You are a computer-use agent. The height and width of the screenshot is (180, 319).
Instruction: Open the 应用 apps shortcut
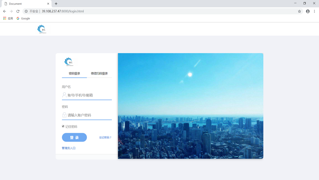point(8,18)
